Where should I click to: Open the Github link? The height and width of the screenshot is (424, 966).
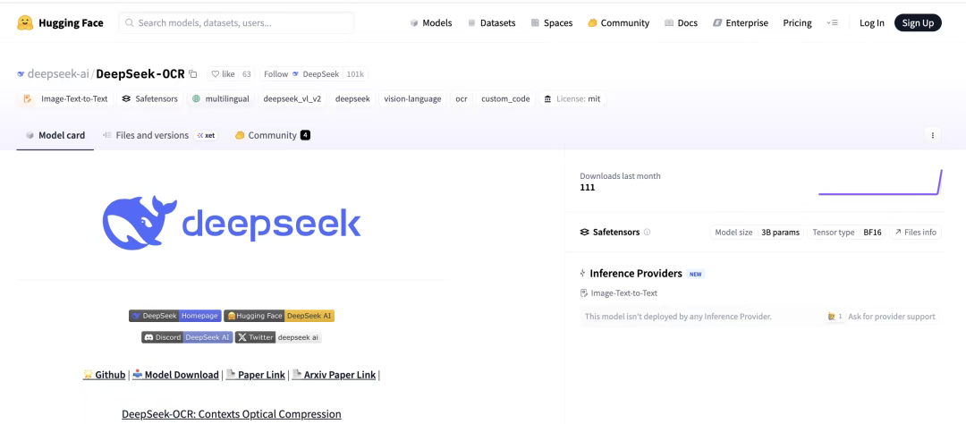pos(104,375)
